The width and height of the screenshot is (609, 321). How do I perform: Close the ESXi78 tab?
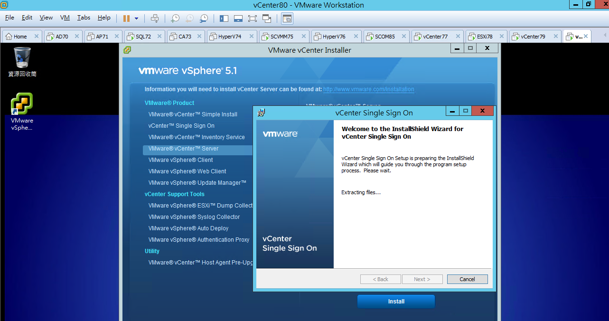pyautogui.click(x=503, y=37)
